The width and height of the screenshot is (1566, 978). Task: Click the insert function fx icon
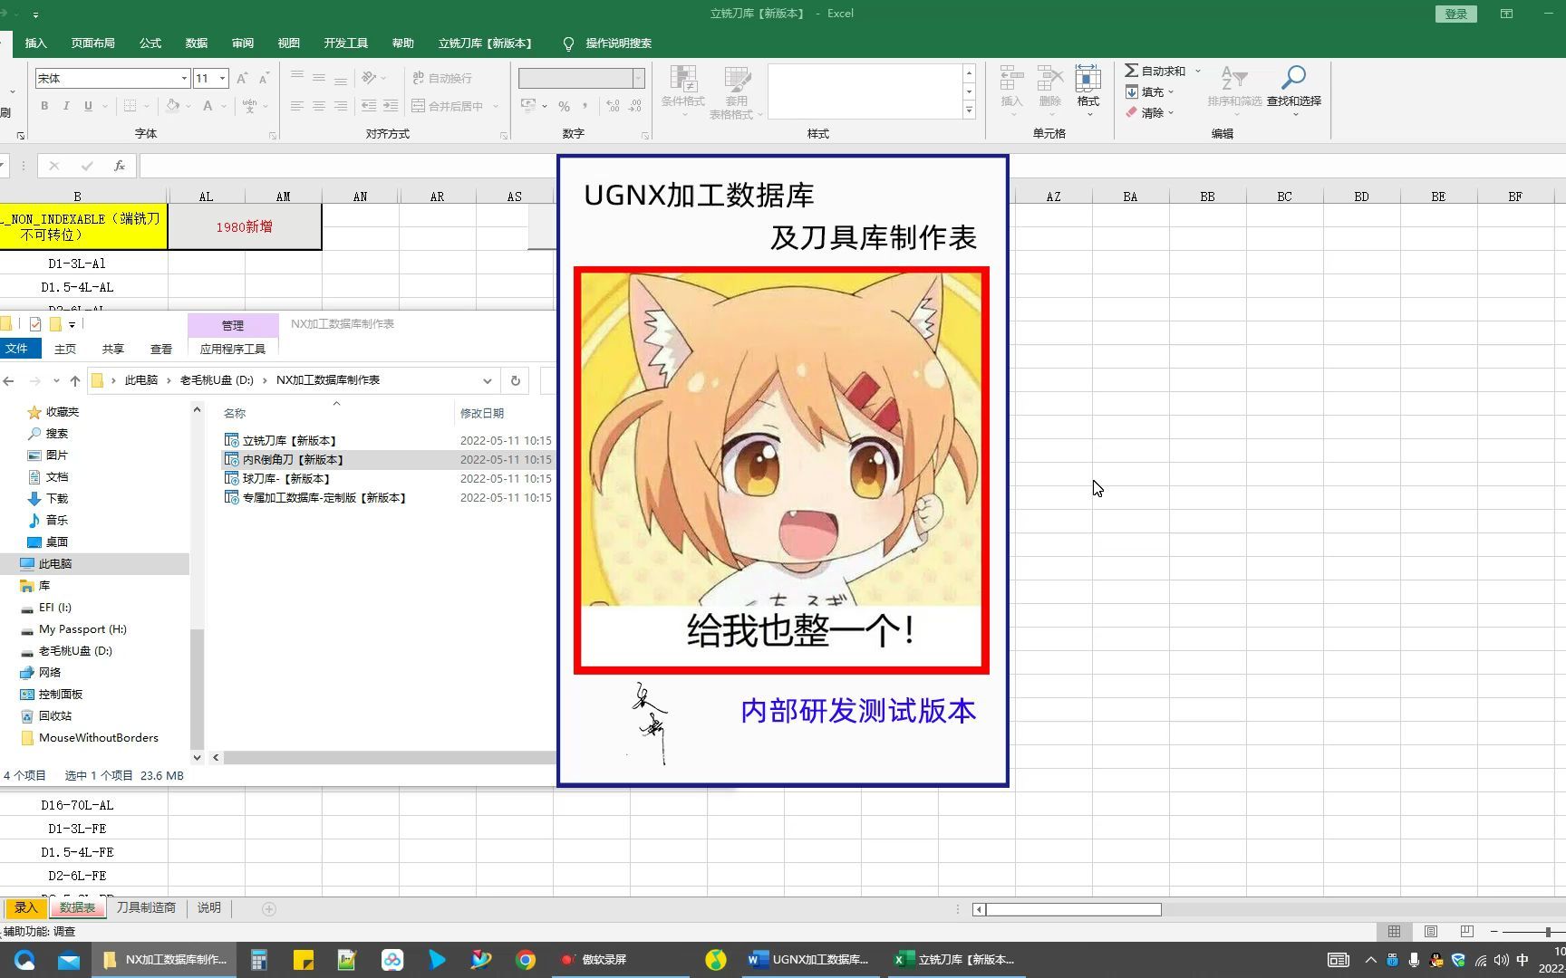click(119, 166)
